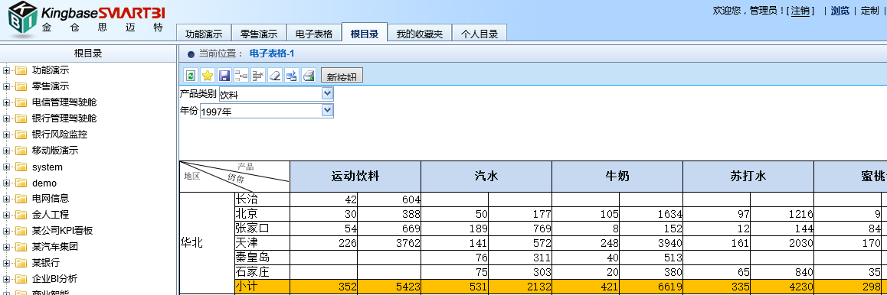Expand the demo folder plus sign
The width and height of the screenshot is (887, 295).
7,183
